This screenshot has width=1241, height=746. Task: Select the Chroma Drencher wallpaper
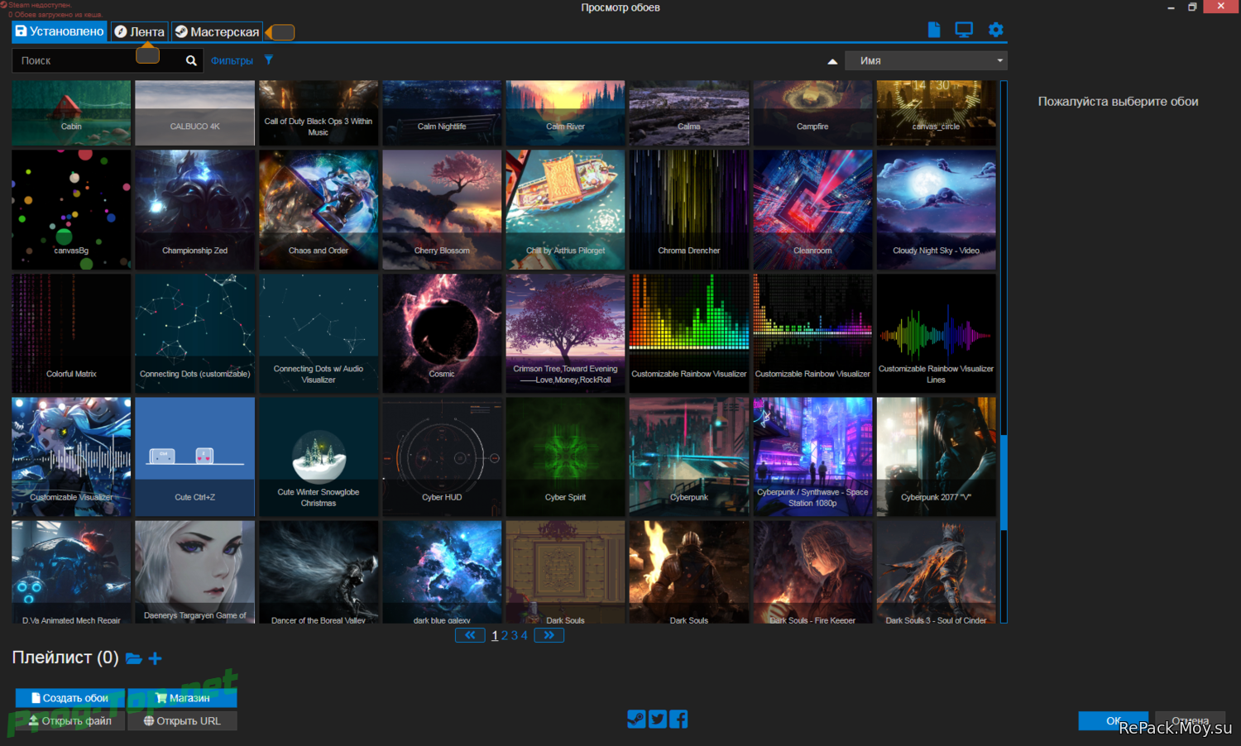[689, 209]
